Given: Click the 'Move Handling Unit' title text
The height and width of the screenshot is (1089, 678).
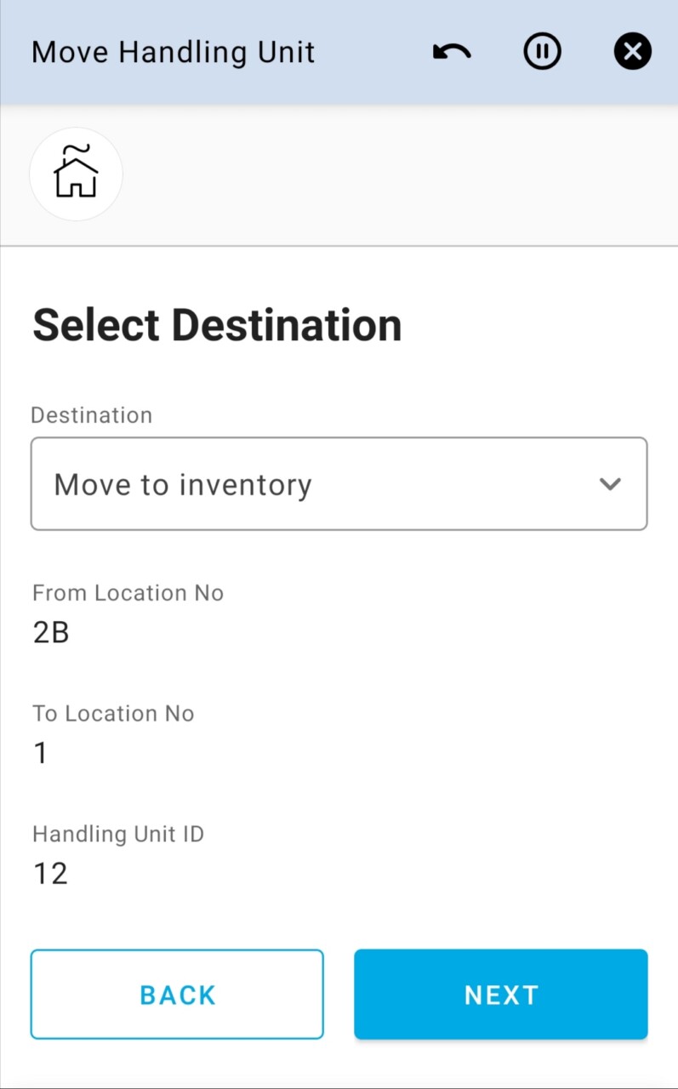Looking at the screenshot, I should point(174,53).
